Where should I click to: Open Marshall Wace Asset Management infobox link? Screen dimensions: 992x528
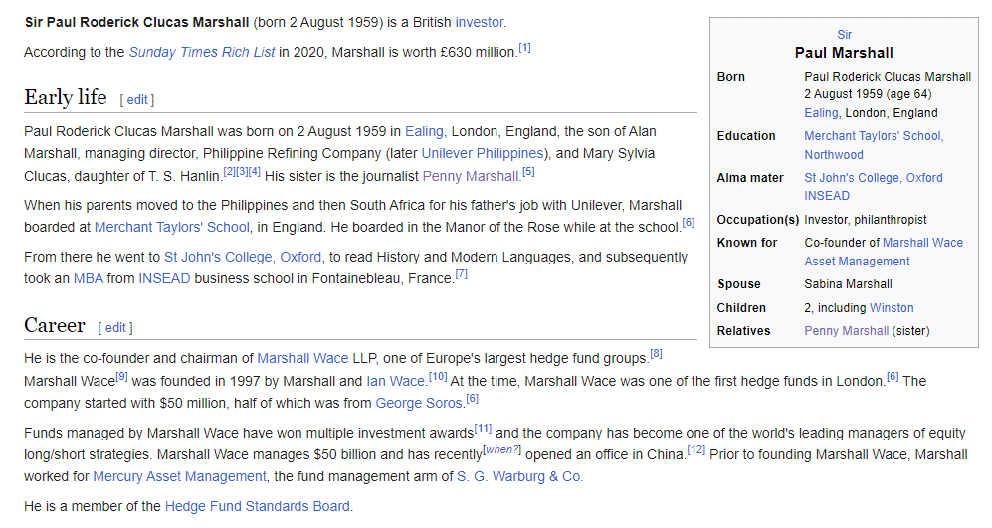tap(884, 252)
